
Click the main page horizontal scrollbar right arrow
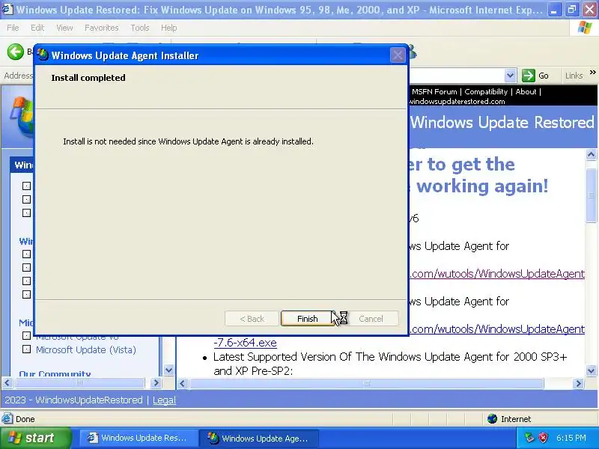578,383
